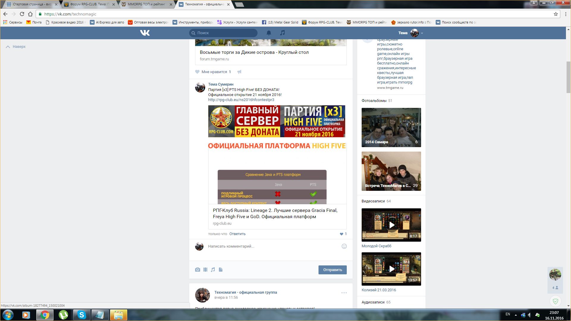
Task: Attach a video with the film icon
Action: click(x=205, y=270)
